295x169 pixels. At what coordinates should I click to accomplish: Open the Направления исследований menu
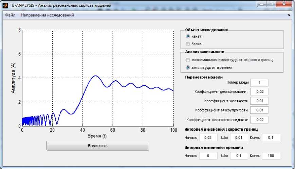[x=47, y=15]
